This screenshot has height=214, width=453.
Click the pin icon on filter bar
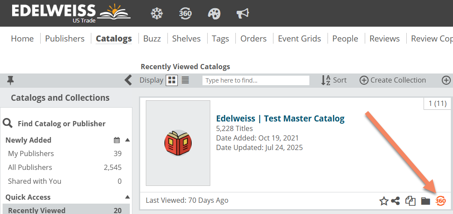coord(10,80)
